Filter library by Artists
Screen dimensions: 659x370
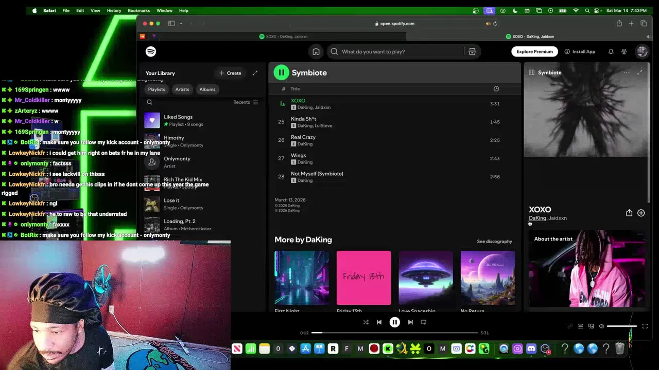tap(182, 89)
